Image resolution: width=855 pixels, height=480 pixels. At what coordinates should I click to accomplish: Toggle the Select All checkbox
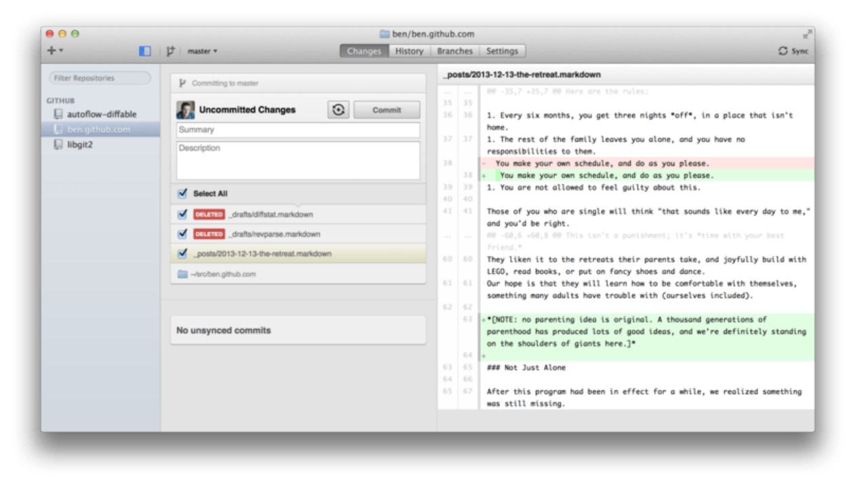pyautogui.click(x=182, y=194)
